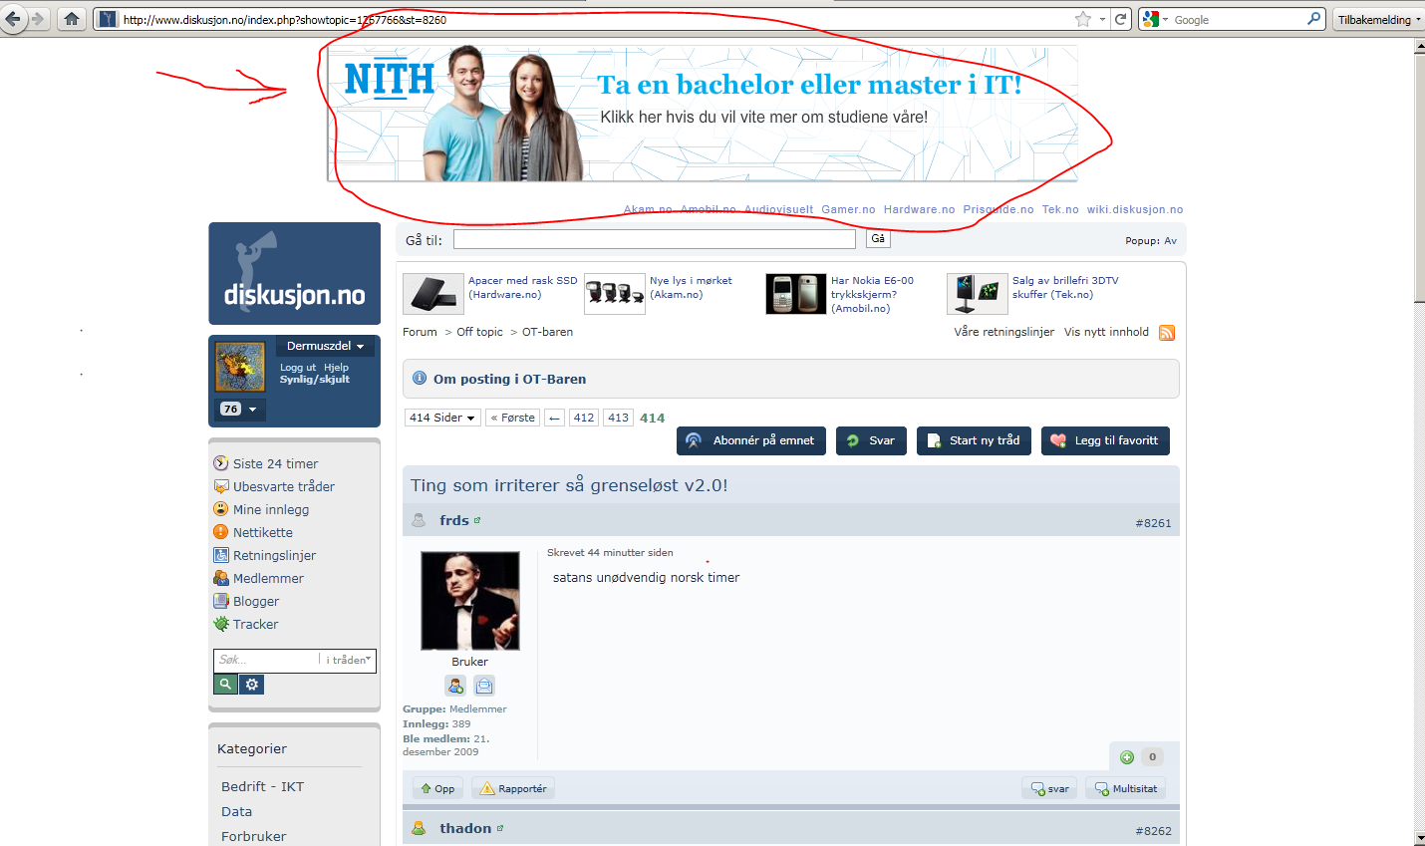
Task: Click the NITH bachelor banner ad
Action: coord(703,114)
